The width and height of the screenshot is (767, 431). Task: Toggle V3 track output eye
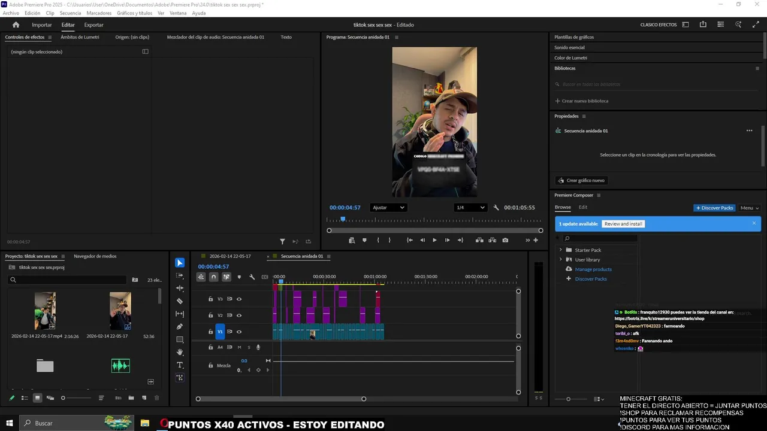(x=238, y=299)
